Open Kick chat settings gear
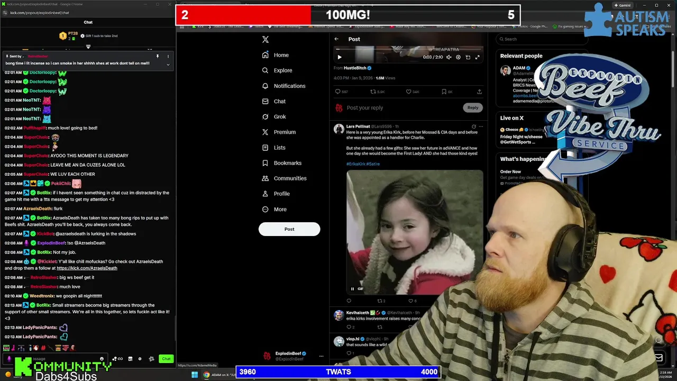Viewport: 677px width, 381px height. click(x=140, y=359)
